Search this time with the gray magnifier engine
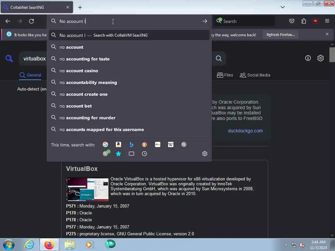 tap(184, 144)
